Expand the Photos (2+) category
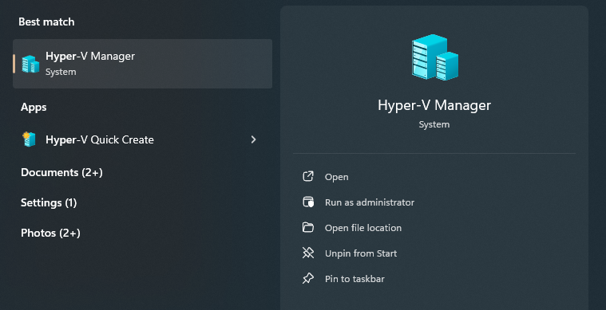The height and width of the screenshot is (310, 606). pos(50,233)
